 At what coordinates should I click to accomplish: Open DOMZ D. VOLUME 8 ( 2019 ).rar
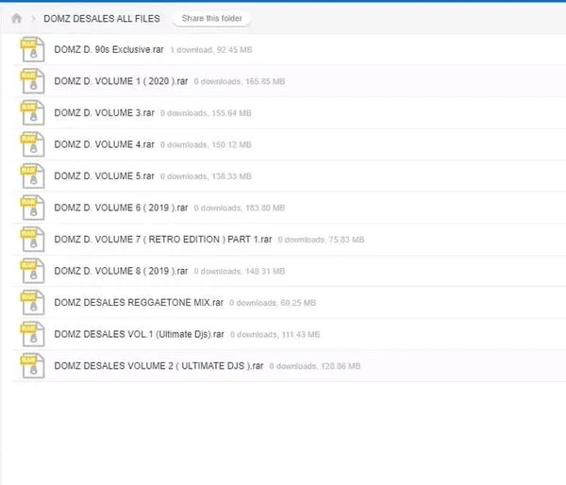tap(121, 271)
